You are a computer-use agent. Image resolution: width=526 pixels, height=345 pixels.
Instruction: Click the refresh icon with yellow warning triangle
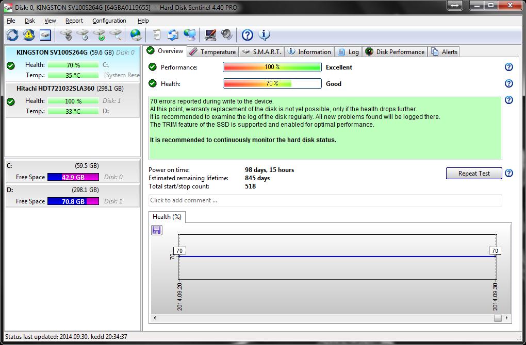click(x=29, y=35)
